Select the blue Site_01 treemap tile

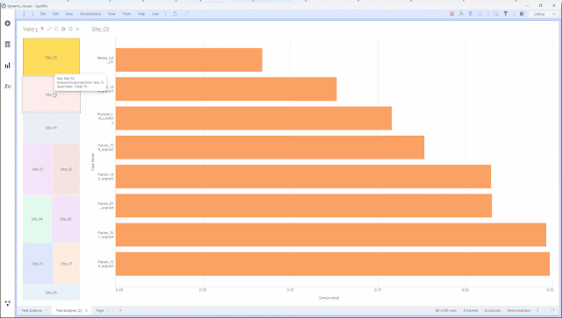click(x=38, y=264)
